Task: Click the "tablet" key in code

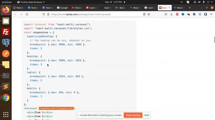Action: (31, 72)
